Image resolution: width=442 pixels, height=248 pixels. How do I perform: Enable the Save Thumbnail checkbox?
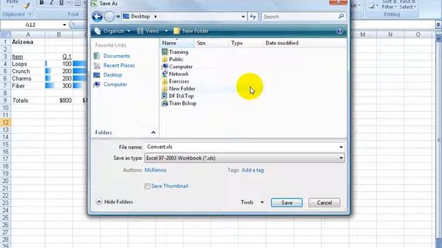(147, 186)
